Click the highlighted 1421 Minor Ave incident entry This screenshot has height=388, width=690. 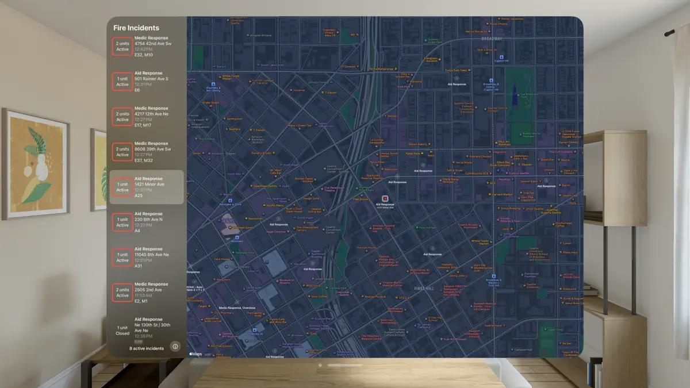coord(145,187)
